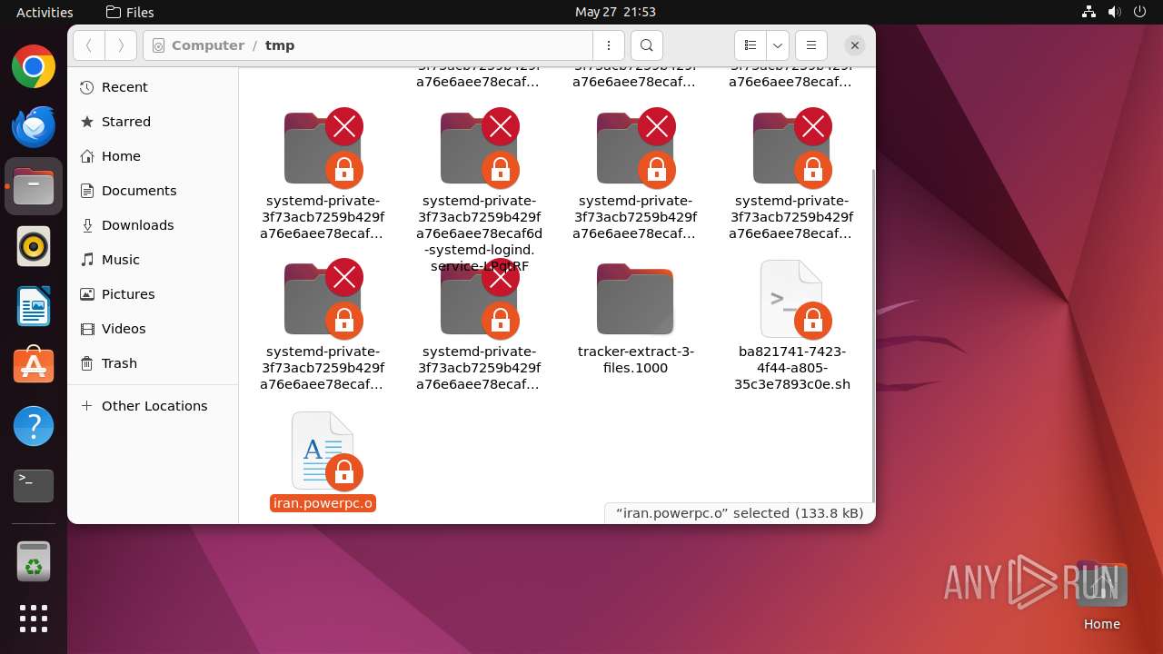Viewport: 1163px width, 654px height.
Task: Open Recent in the sidebar
Action: point(153,87)
